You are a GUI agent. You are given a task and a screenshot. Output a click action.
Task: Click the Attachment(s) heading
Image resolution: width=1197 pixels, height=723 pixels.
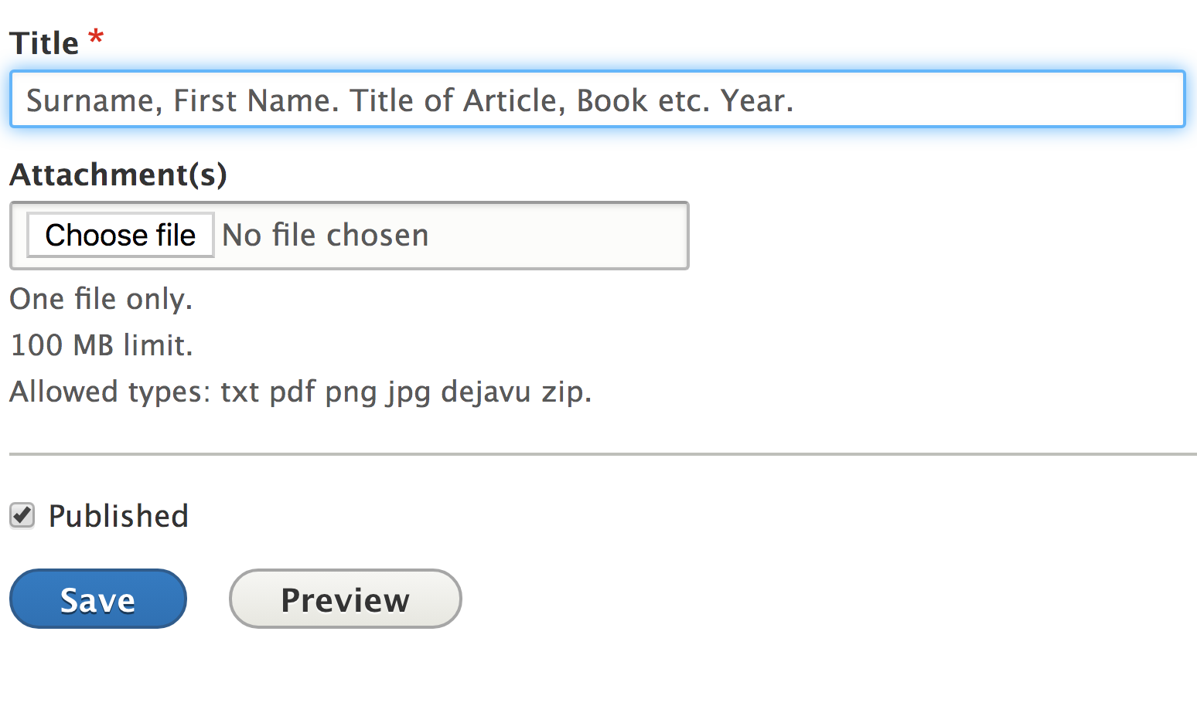tap(118, 175)
